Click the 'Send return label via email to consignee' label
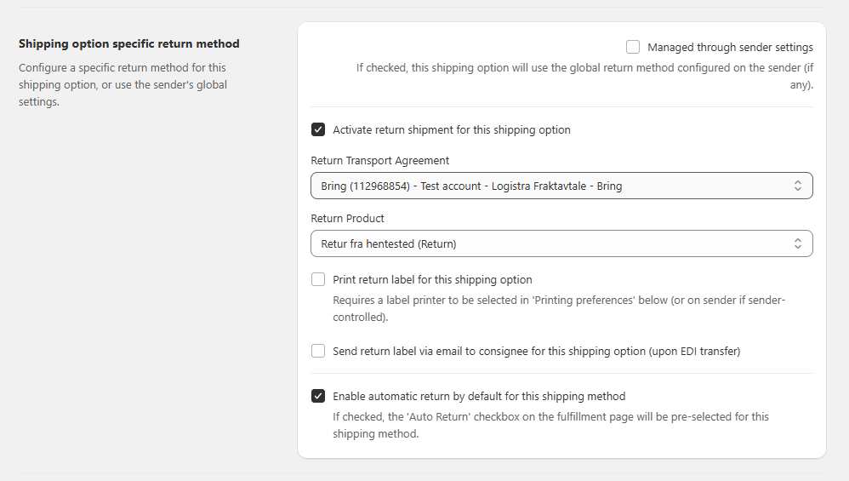The width and height of the screenshot is (849, 481). (x=536, y=351)
